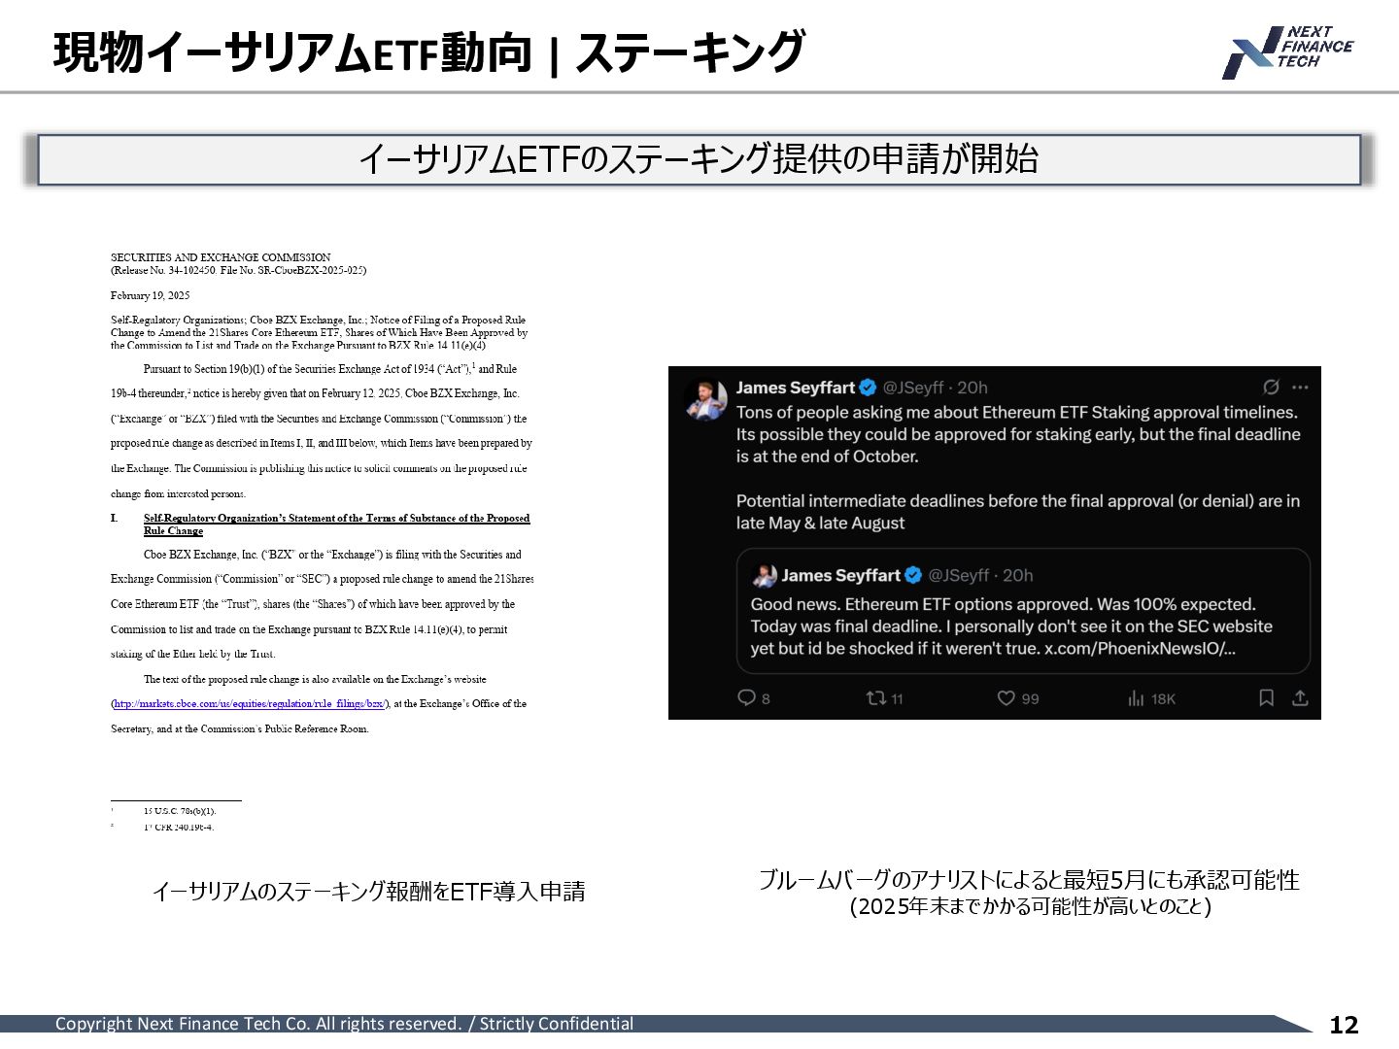Click the retweet icon with count 11
The height and width of the screenshot is (1049, 1399).
tap(875, 697)
